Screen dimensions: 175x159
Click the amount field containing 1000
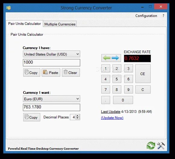52,63
